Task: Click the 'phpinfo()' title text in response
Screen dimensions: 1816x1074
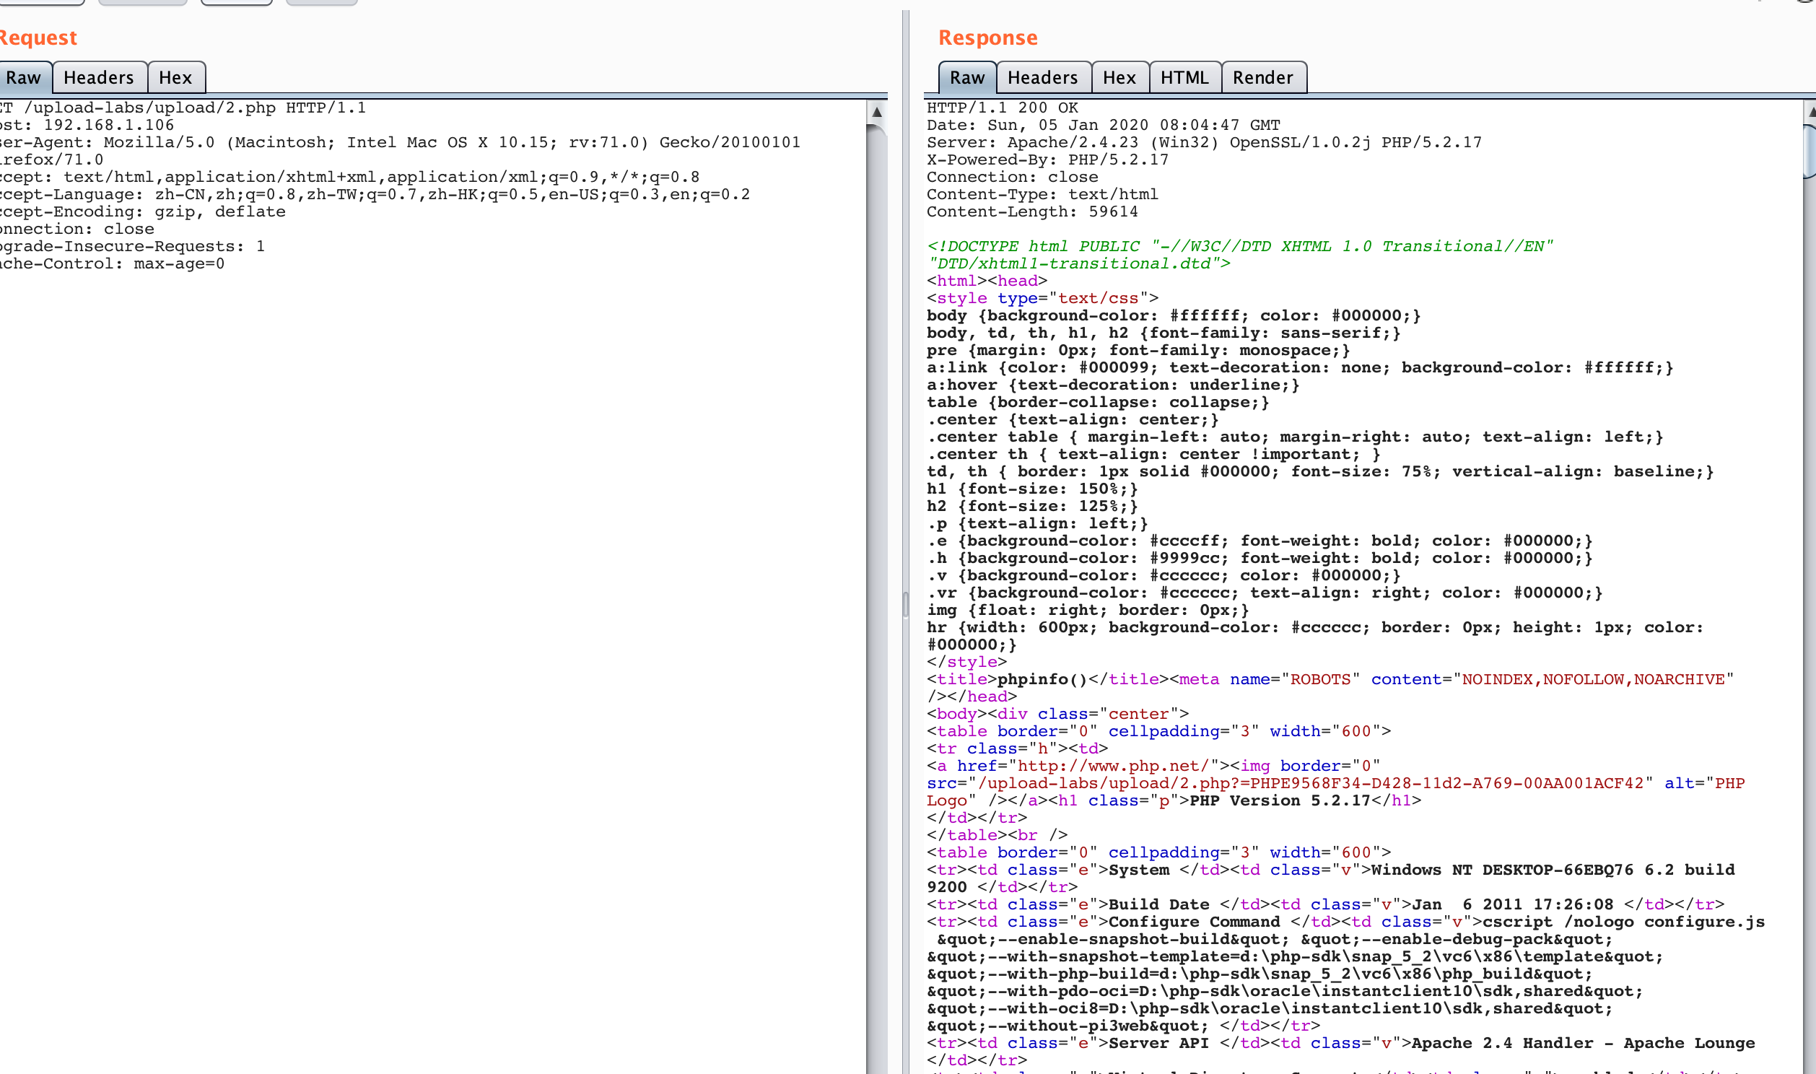Action: pos(1042,680)
